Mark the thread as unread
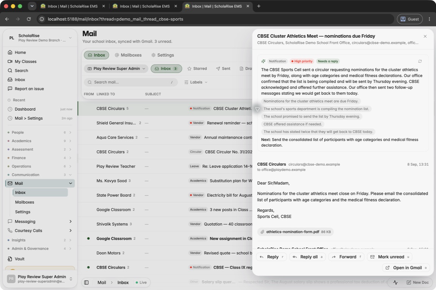Image resolution: width=436 pixels, height=290 pixels. point(389,257)
